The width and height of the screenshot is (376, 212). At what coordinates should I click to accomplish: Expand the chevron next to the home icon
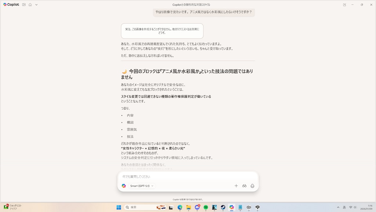point(36,5)
